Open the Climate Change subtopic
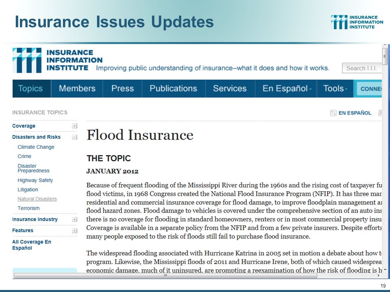The height and width of the screenshot is (292, 390). (x=36, y=147)
